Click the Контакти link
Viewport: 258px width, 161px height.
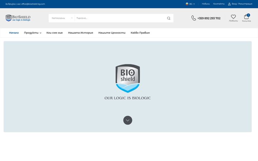coord(219,4)
